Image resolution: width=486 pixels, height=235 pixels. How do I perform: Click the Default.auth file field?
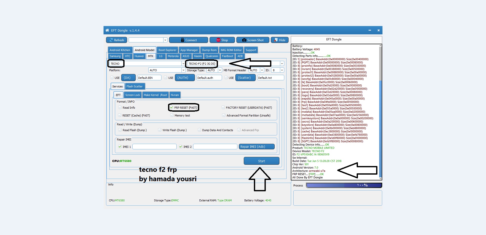tap(209, 78)
